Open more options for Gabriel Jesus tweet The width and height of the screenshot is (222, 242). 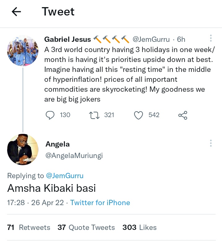[211, 38]
